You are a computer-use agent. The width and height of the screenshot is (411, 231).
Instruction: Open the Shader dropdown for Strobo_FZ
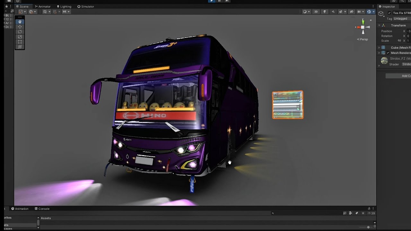click(x=406, y=64)
